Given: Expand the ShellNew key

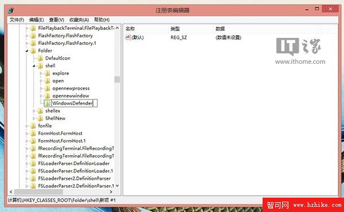Looking at the screenshot, I should [34, 118].
